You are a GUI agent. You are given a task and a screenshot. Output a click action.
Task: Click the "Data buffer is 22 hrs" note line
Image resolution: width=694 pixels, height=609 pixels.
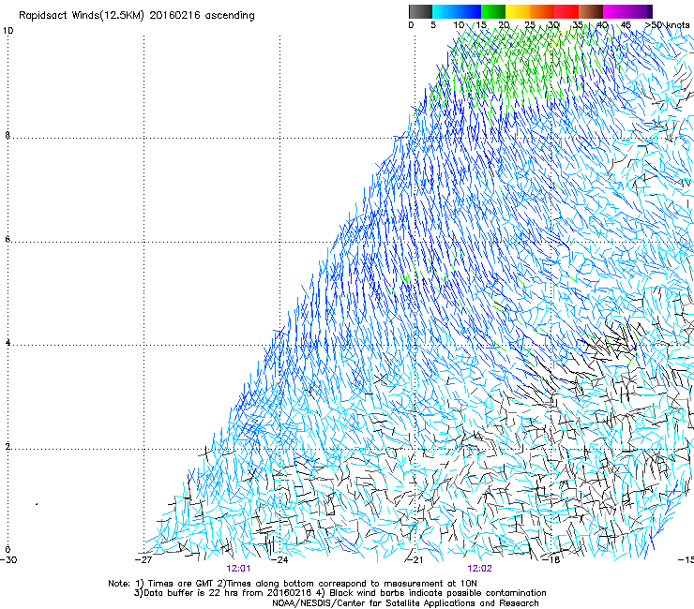pyautogui.click(x=222, y=593)
